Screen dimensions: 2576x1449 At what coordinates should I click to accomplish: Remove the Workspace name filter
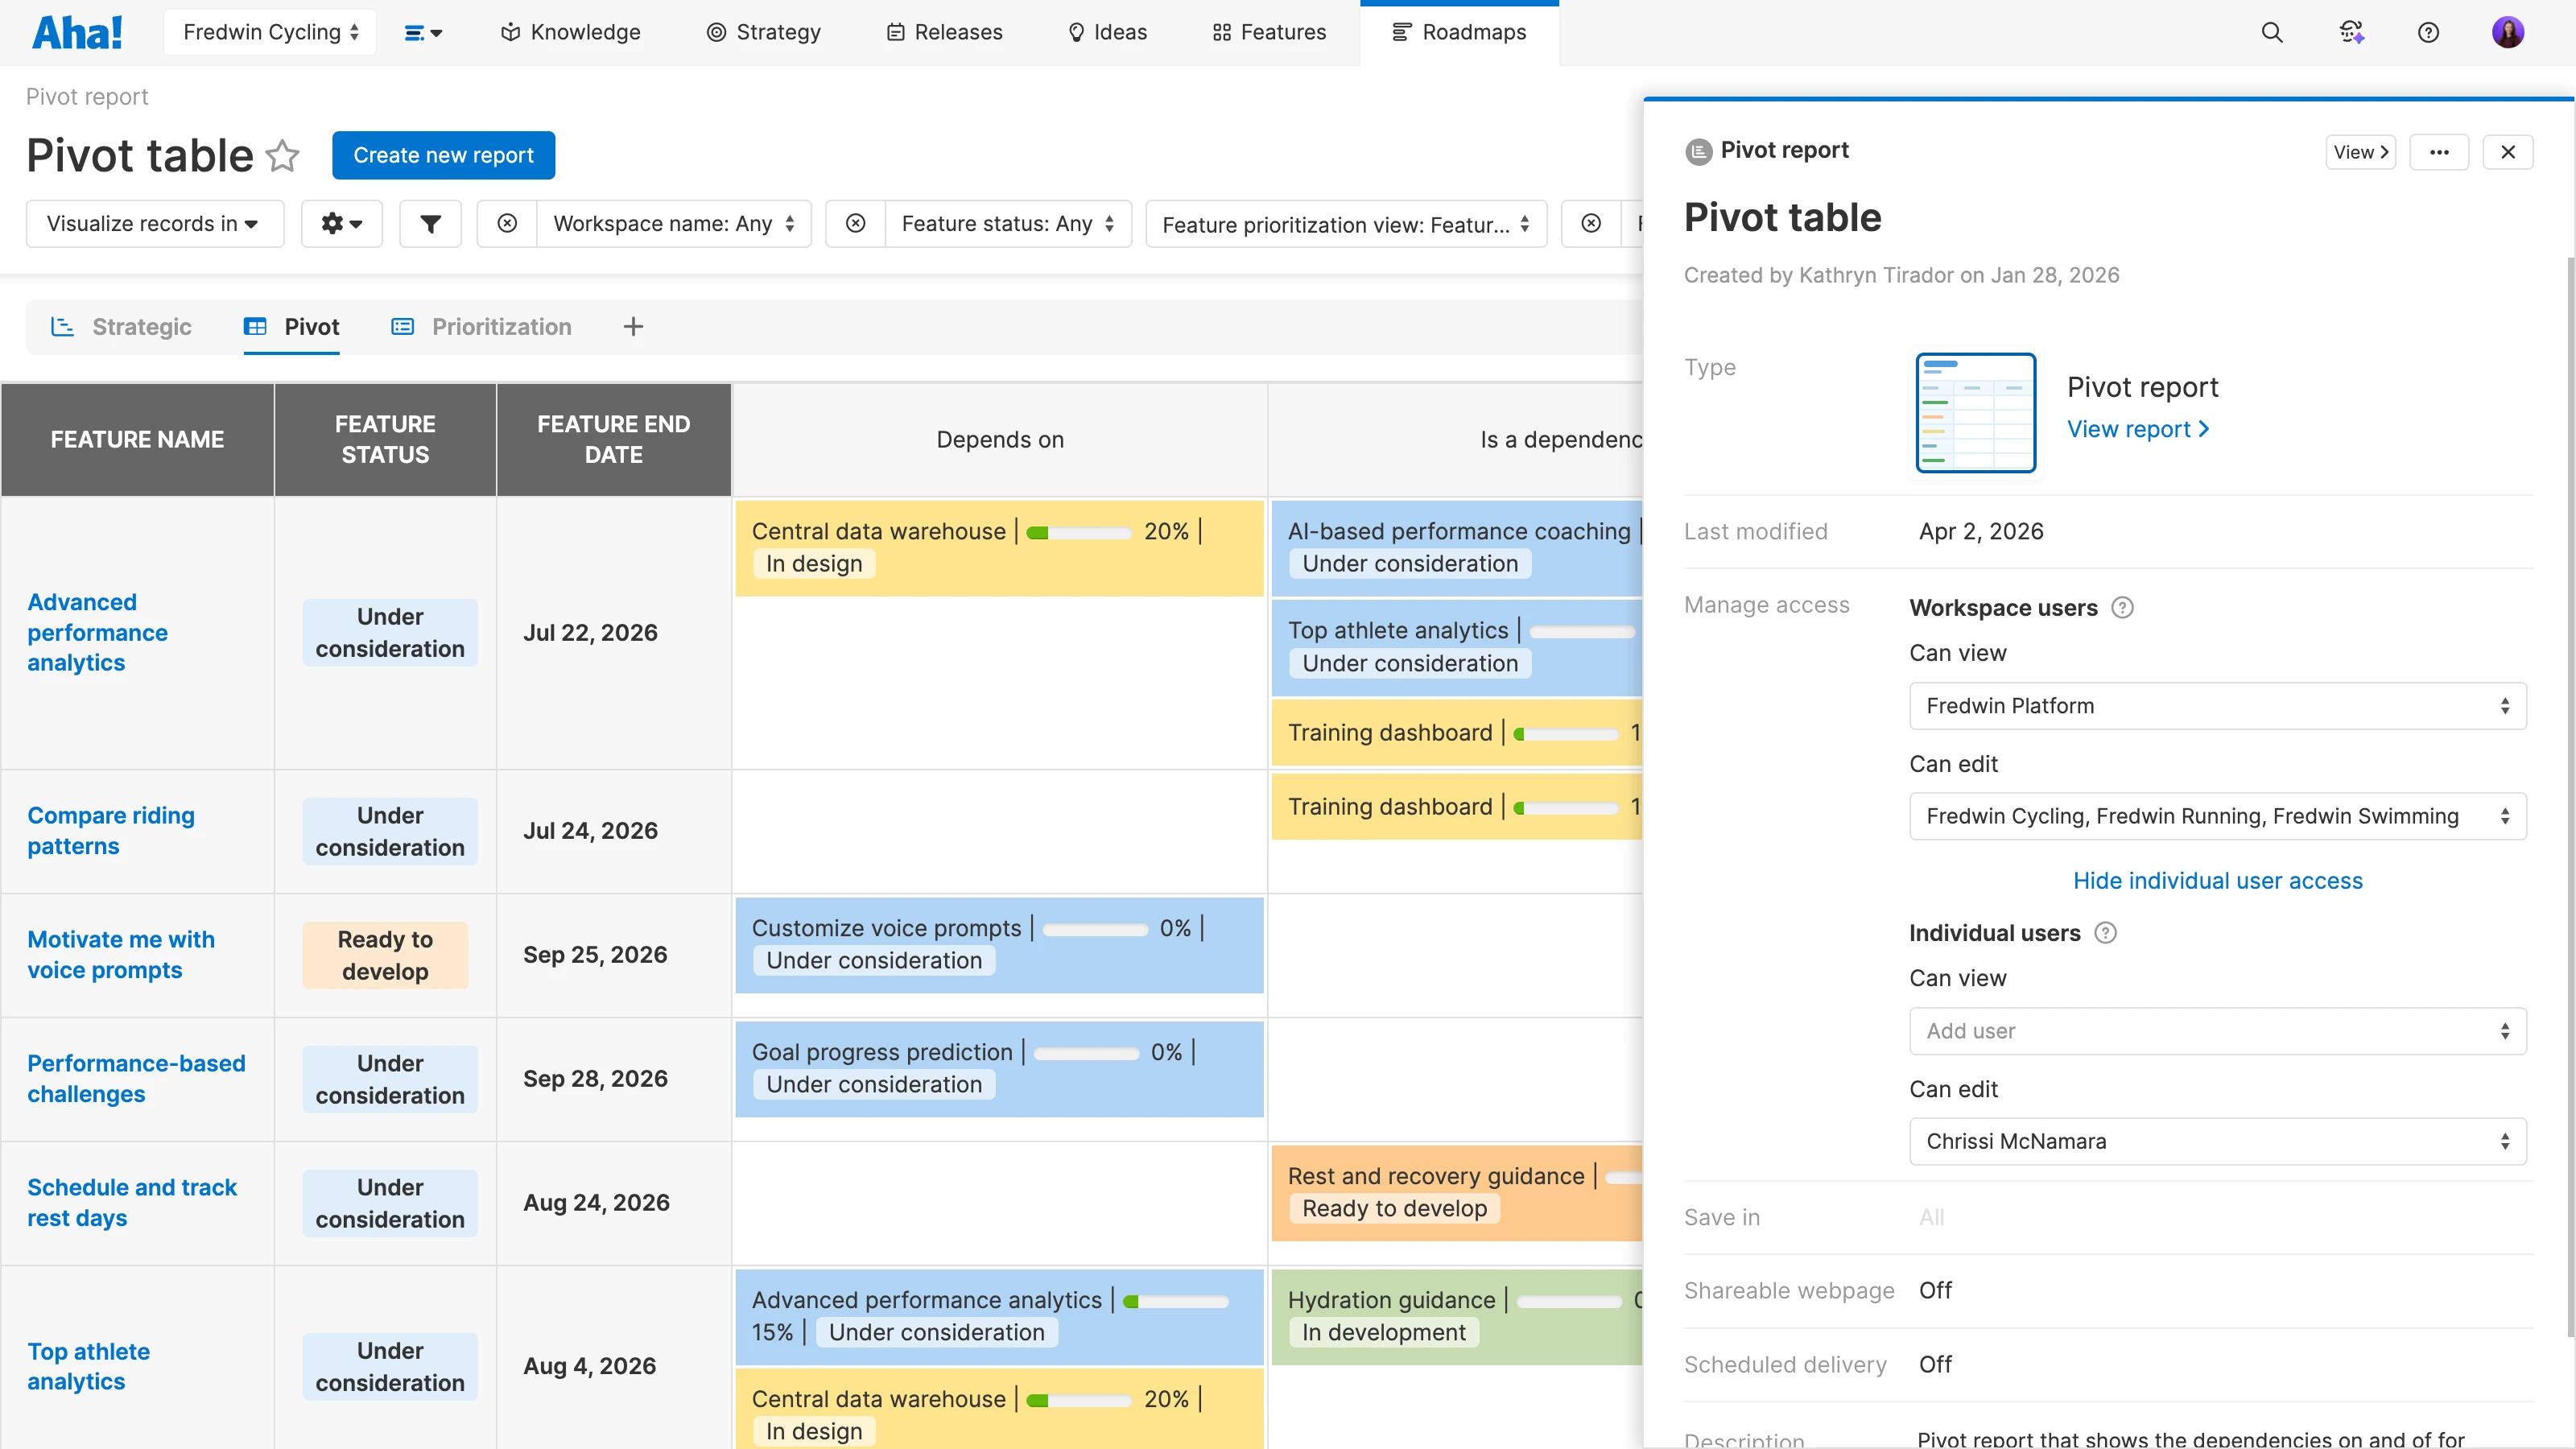[x=508, y=224]
